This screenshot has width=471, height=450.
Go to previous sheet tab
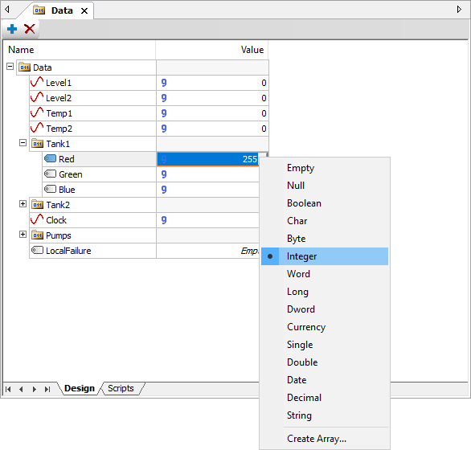(21, 389)
